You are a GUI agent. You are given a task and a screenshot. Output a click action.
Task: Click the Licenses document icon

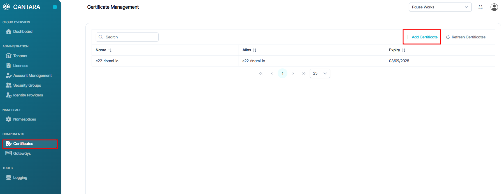pos(9,66)
